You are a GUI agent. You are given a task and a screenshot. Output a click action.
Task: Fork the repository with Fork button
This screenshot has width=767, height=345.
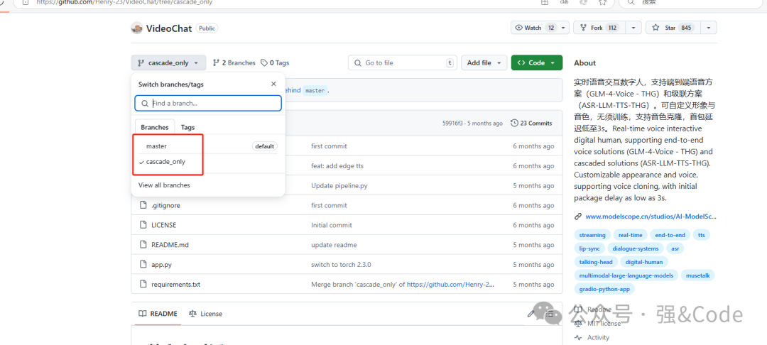pos(599,28)
